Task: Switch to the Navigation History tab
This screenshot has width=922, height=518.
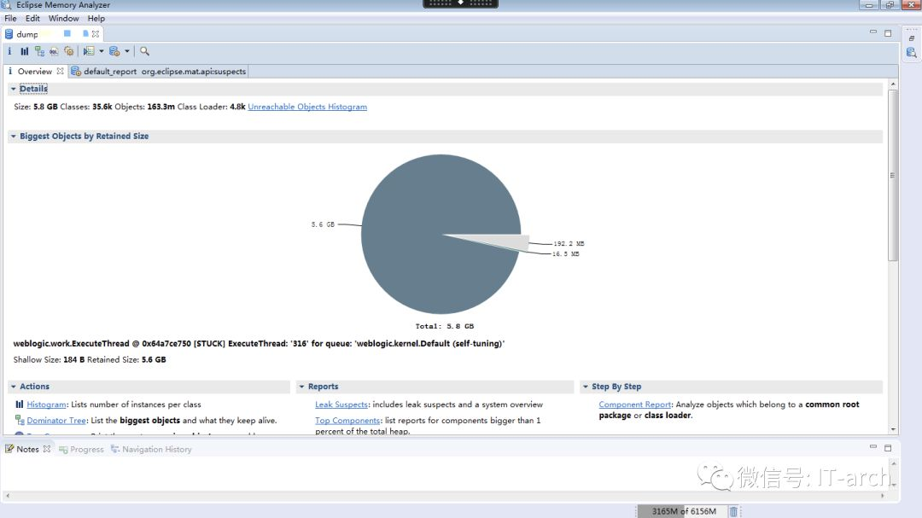Action: pyautogui.click(x=151, y=449)
